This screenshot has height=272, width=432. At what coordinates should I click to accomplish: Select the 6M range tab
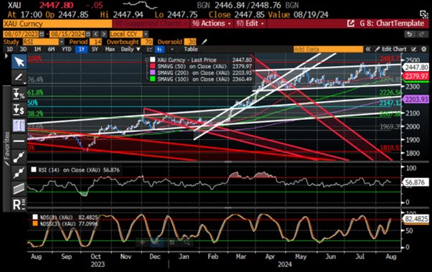click(x=51, y=50)
